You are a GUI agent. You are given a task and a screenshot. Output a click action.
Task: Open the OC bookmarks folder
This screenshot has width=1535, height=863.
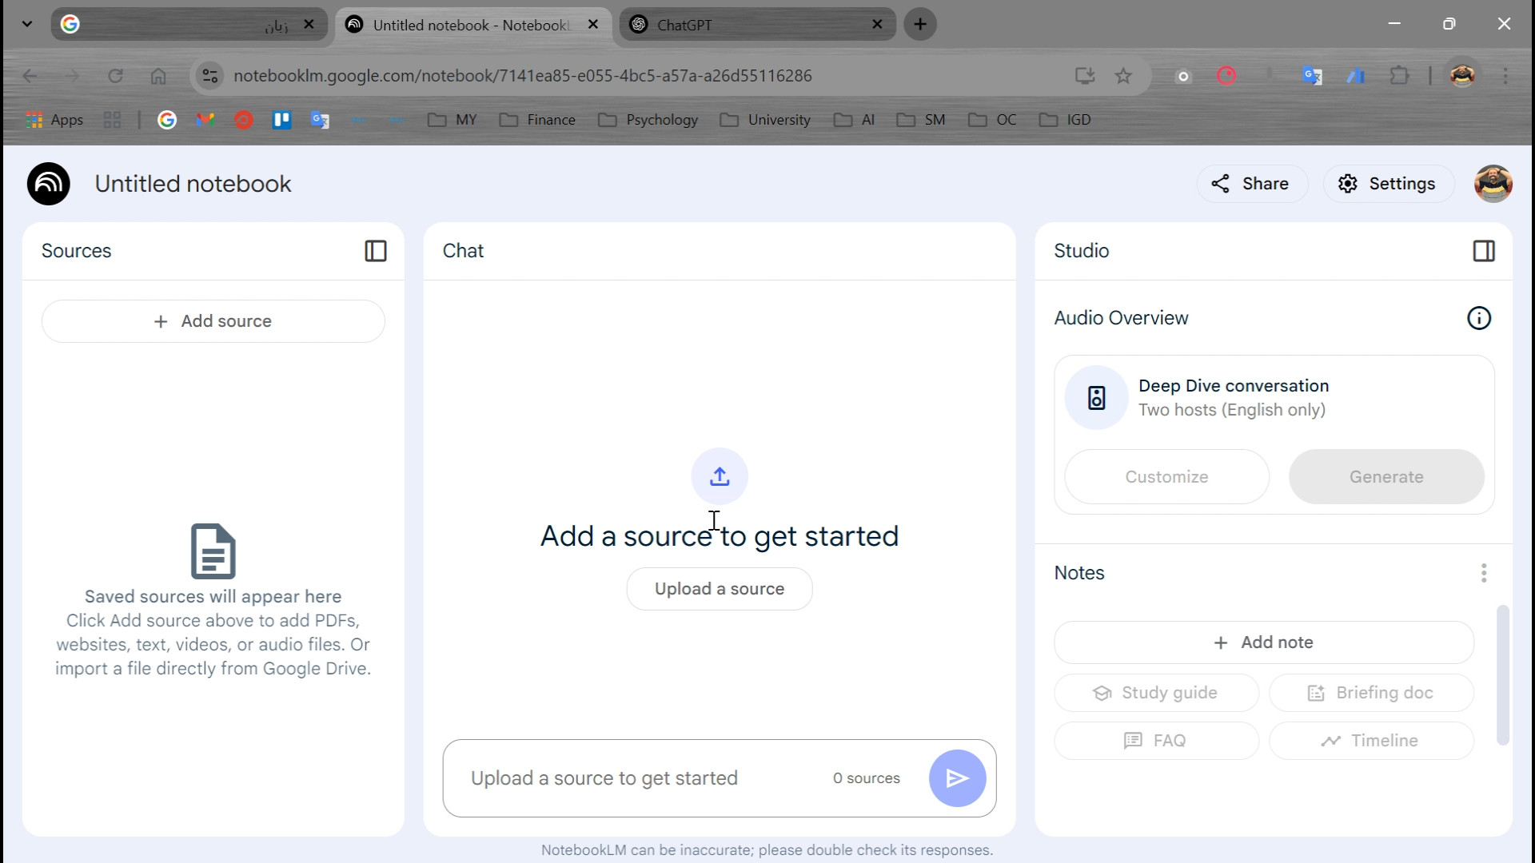[x=992, y=120]
